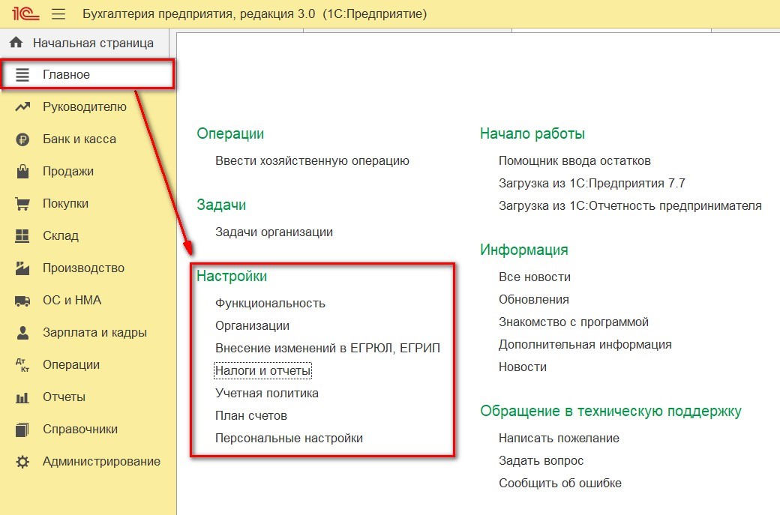The height and width of the screenshot is (515, 780).
Task: Go to the Покупки section
Action: [x=88, y=204]
